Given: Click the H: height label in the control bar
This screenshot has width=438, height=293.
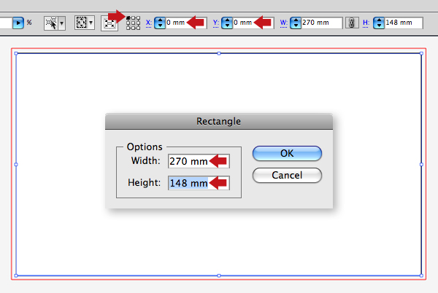Looking at the screenshot, I should click(x=366, y=23).
